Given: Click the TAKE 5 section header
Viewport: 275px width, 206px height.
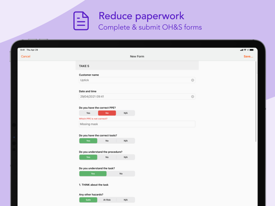Looking at the screenshot, I should [x=137, y=66].
